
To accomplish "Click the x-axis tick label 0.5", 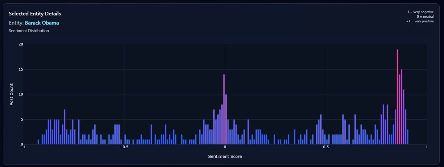I will coord(326,147).
